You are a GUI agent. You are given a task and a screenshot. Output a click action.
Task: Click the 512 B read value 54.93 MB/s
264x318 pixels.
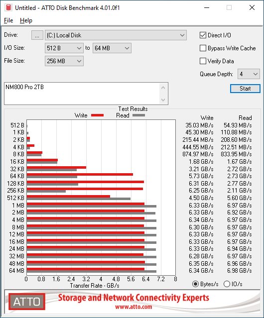238,125
